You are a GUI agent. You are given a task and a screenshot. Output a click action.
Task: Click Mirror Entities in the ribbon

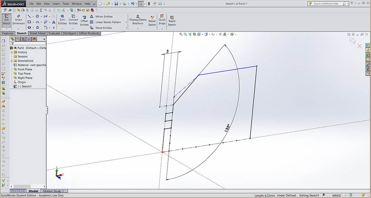pyautogui.click(x=101, y=17)
